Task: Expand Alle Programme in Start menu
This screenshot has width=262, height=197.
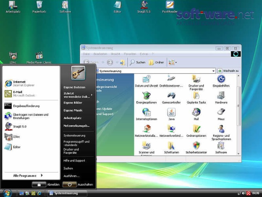Action: tap(28, 176)
